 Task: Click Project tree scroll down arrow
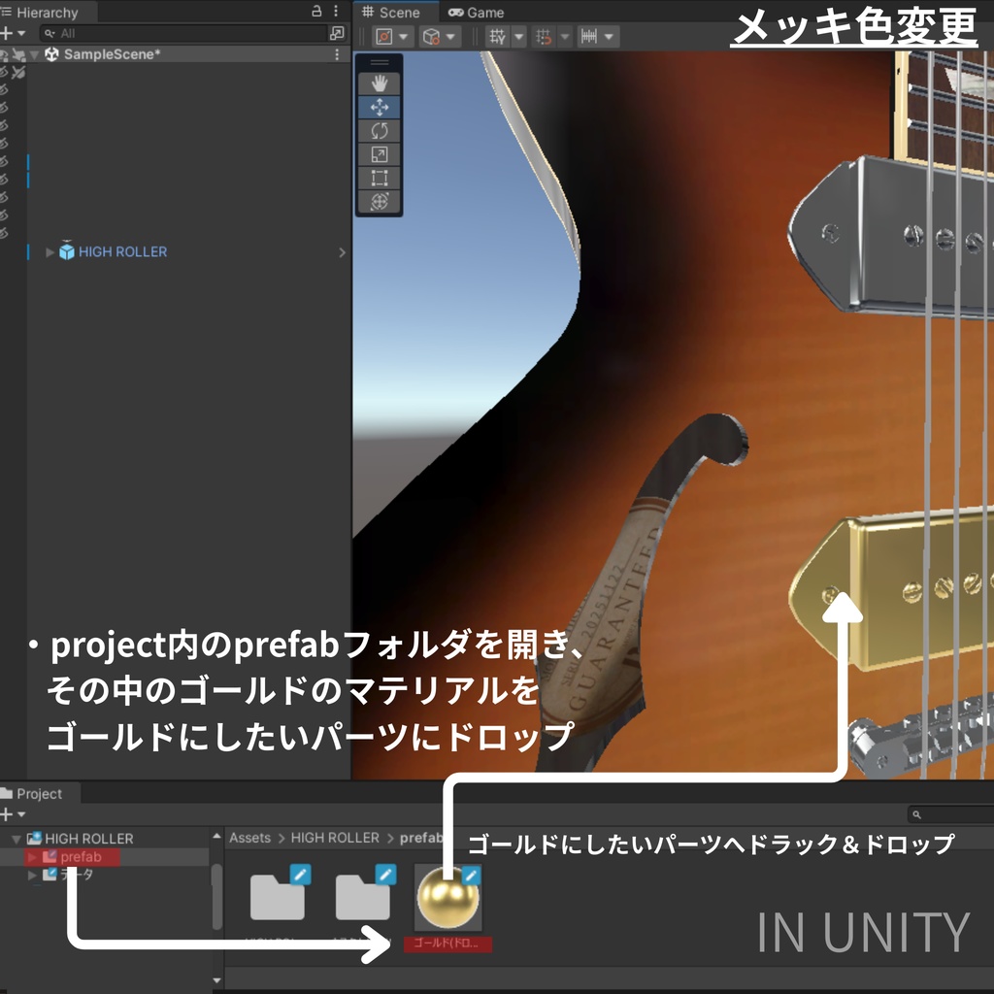pyautogui.click(x=216, y=980)
